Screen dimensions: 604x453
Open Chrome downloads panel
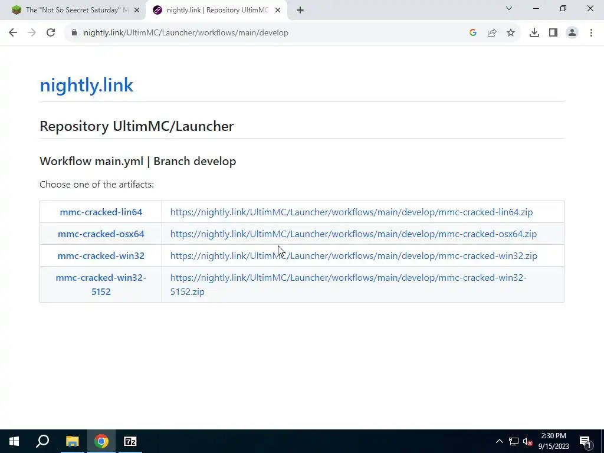click(534, 33)
